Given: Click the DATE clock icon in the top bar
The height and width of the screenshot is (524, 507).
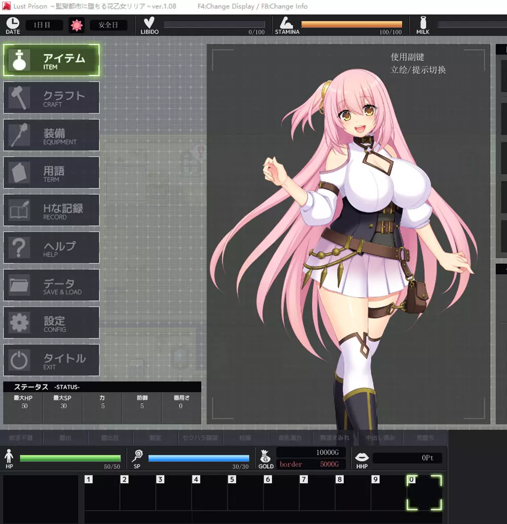Looking at the screenshot, I should pyautogui.click(x=12, y=23).
